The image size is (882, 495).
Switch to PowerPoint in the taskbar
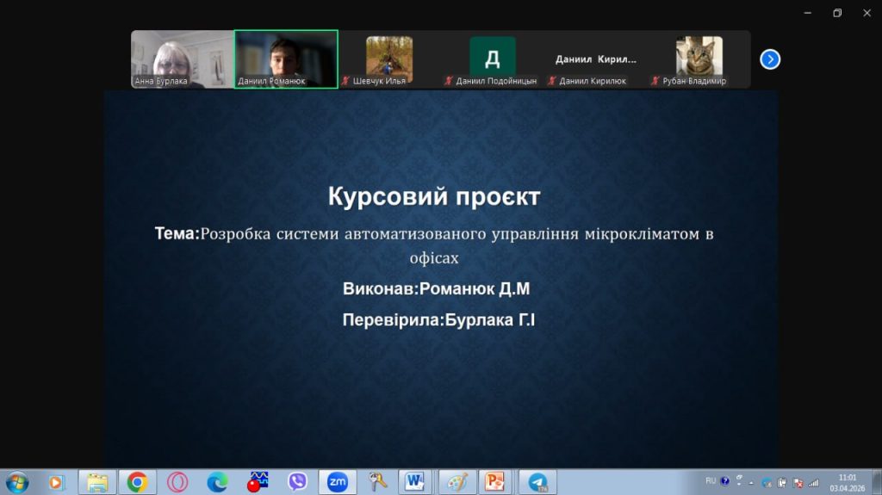[x=494, y=482]
